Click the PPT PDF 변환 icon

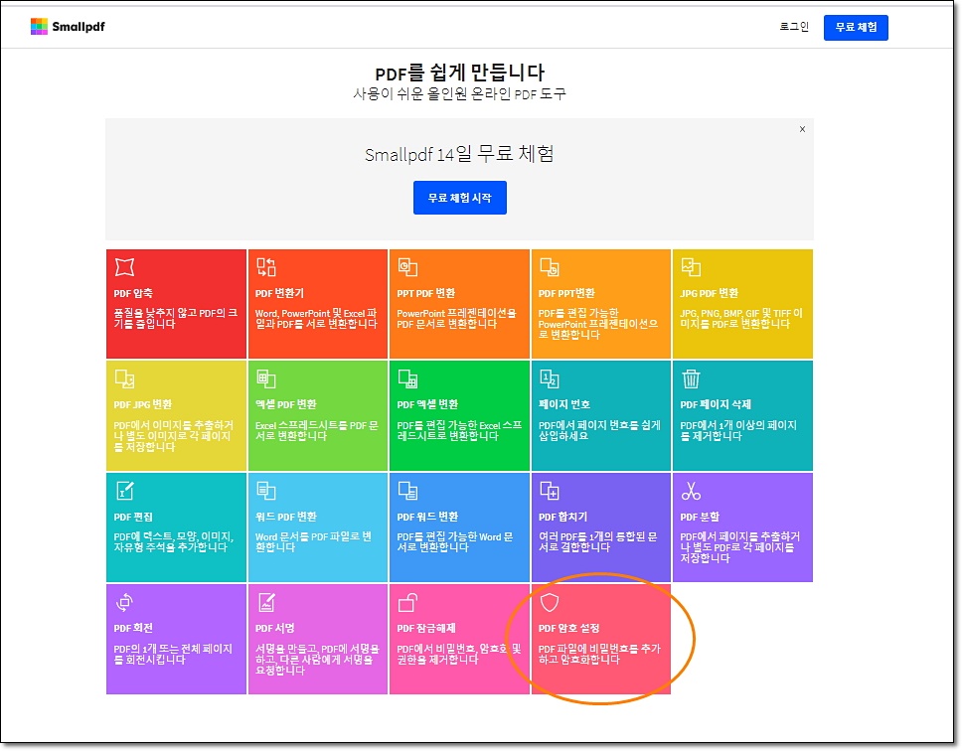(408, 267)
